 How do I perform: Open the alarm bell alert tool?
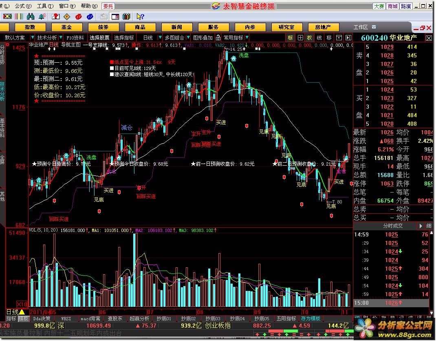click(x=42, y=17)
